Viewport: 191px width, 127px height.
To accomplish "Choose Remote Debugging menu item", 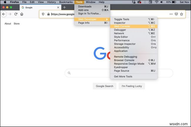I will tap(134, 57).
